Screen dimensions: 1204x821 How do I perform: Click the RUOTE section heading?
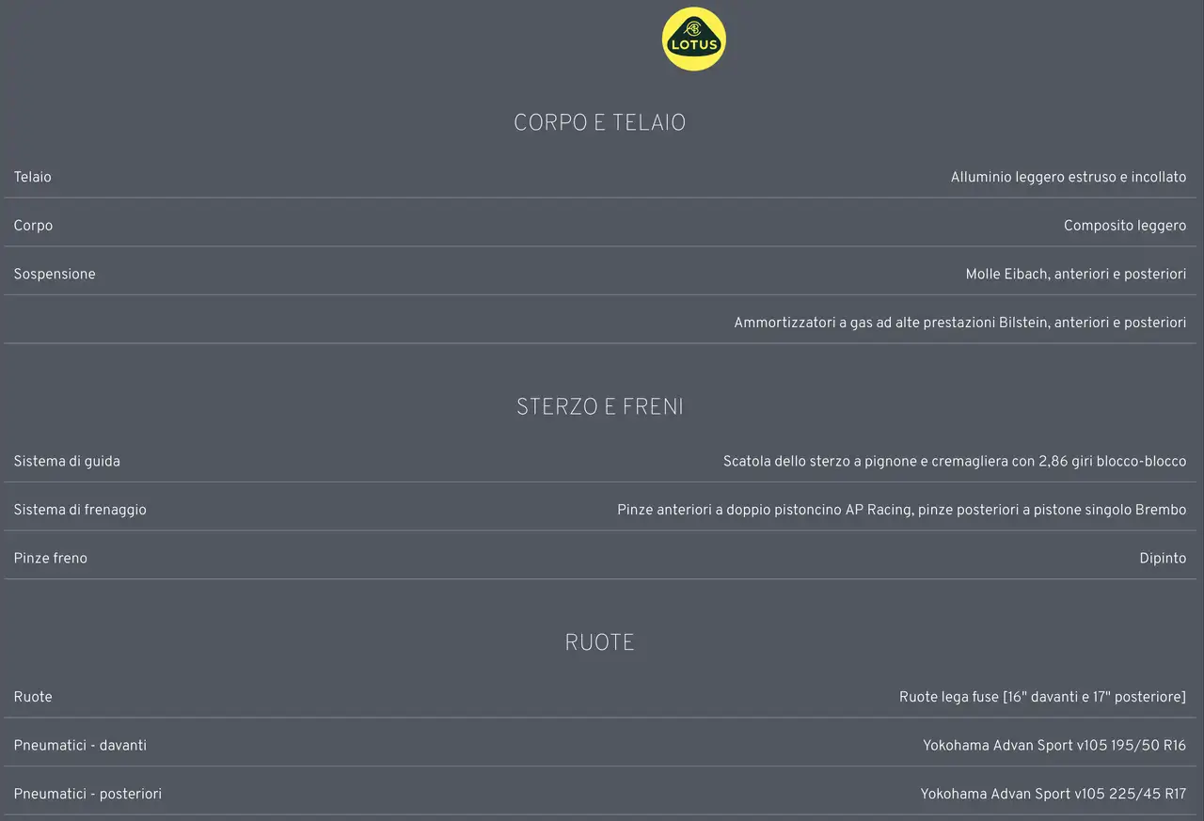point(600,642)
